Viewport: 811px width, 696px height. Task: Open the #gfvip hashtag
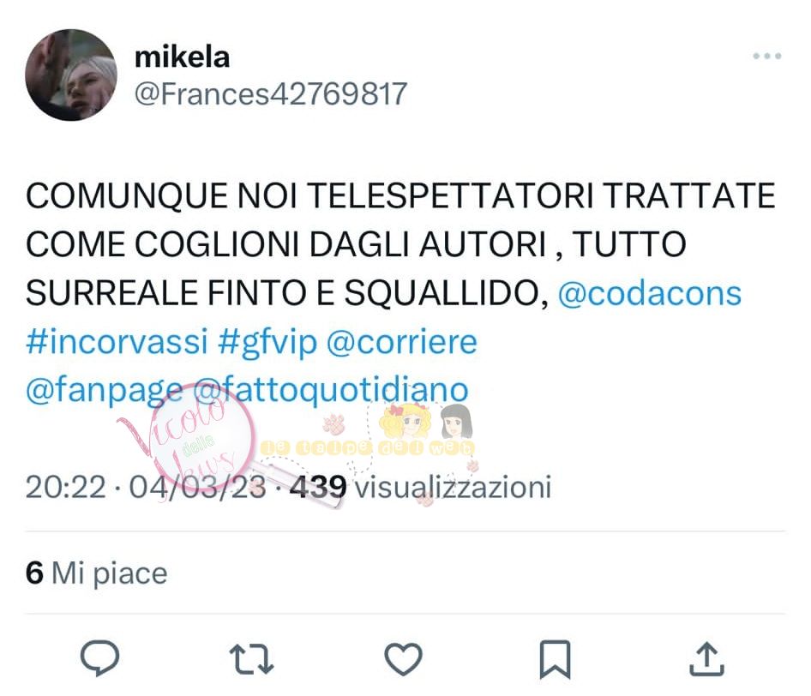point(267,342)
